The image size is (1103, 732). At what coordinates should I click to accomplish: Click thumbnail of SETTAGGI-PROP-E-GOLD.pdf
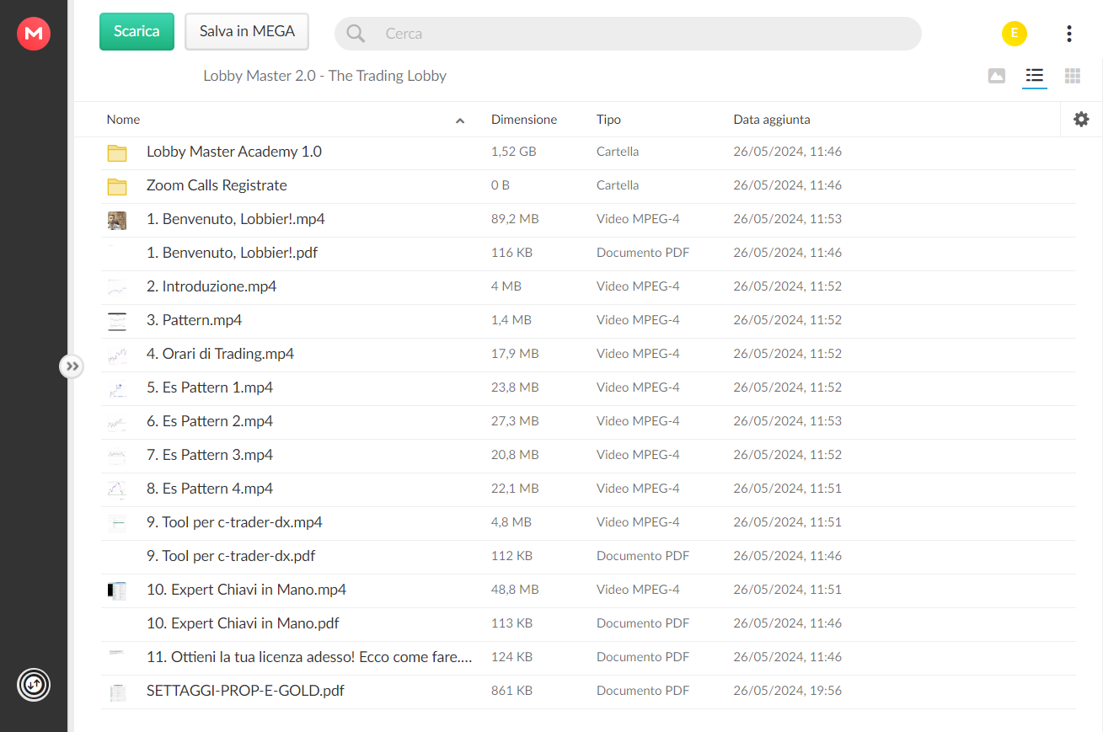coord(117,692)
